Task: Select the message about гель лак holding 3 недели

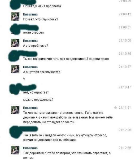Action: 66,59
